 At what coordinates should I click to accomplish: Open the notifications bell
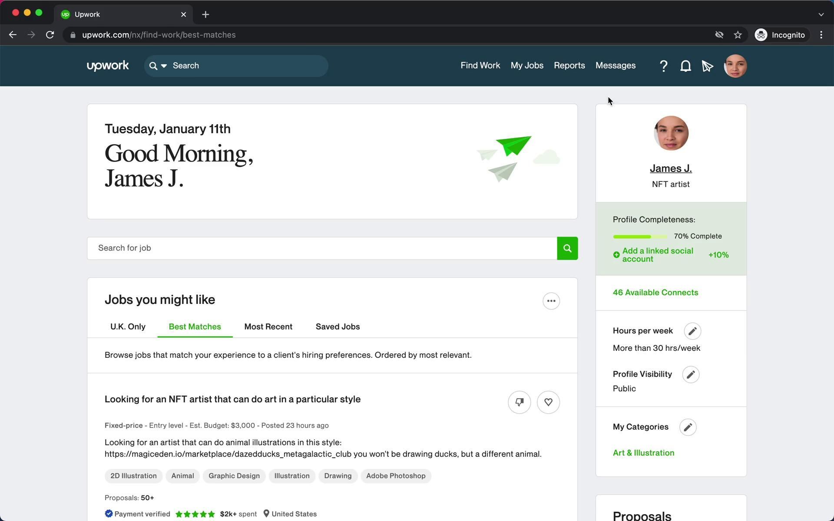pos(685,66)
